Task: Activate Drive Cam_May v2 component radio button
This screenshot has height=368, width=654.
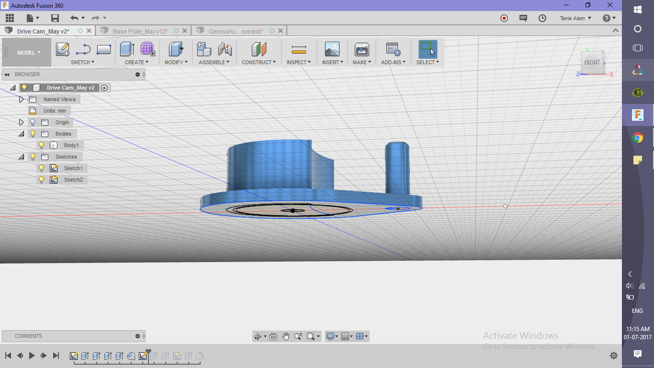Action: [104, 88]
